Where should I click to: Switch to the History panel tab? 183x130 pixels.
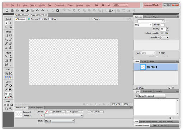coord(147,17)
